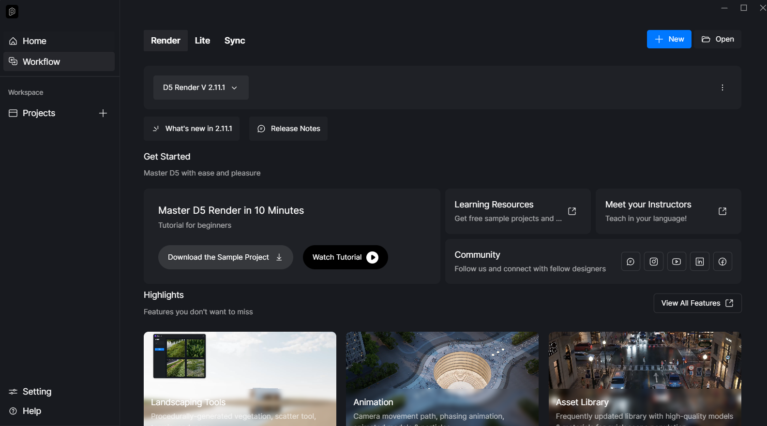
Task: Open the Community chat forum icon
Action: coord(631,262)
